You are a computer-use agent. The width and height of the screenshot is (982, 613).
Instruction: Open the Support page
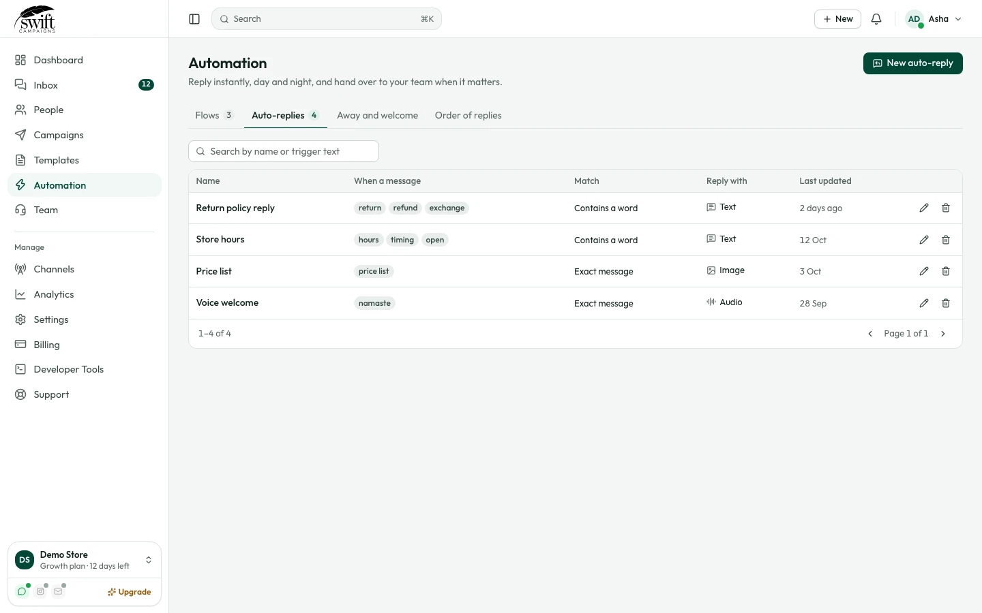click(85, 394)
